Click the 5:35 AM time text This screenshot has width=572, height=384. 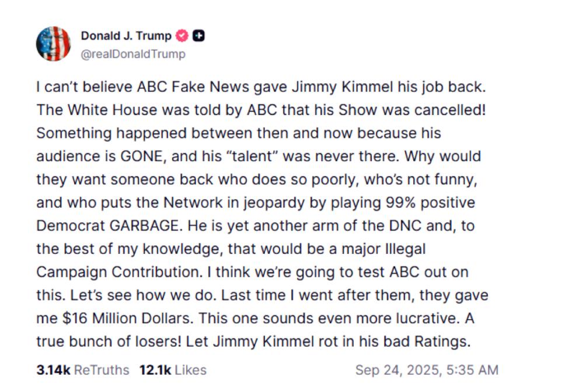click(472, 370)
